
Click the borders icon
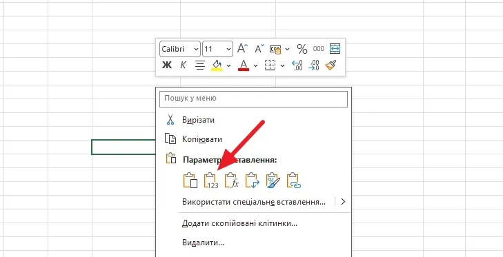270,65
